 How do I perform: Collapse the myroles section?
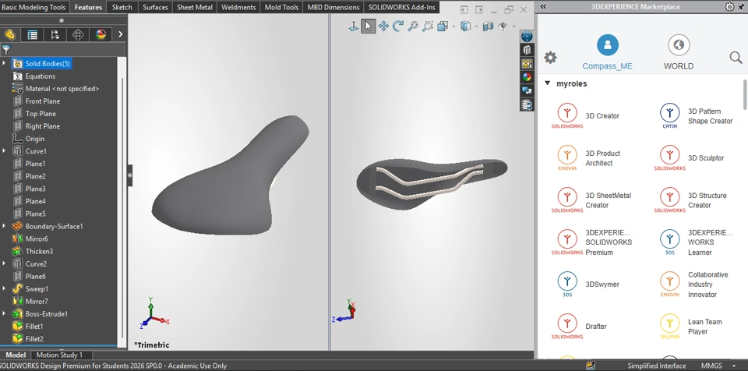(548, 83)
